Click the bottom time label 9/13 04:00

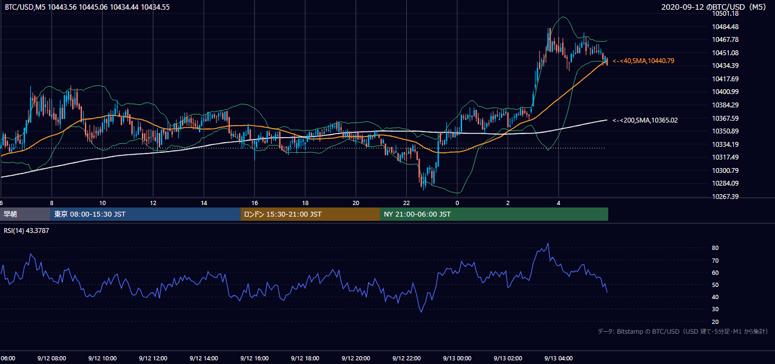(559, 358)
